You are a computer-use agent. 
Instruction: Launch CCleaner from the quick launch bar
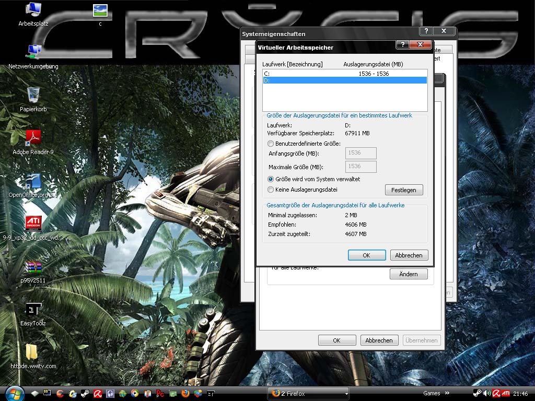click(60, 394)
